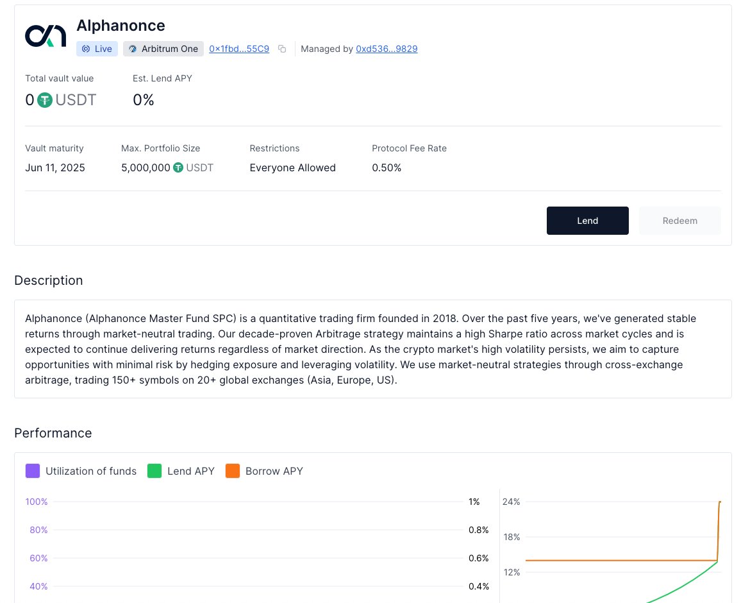Click the Alphanonce vault title

pyautogui.click(x=121, y=26)
